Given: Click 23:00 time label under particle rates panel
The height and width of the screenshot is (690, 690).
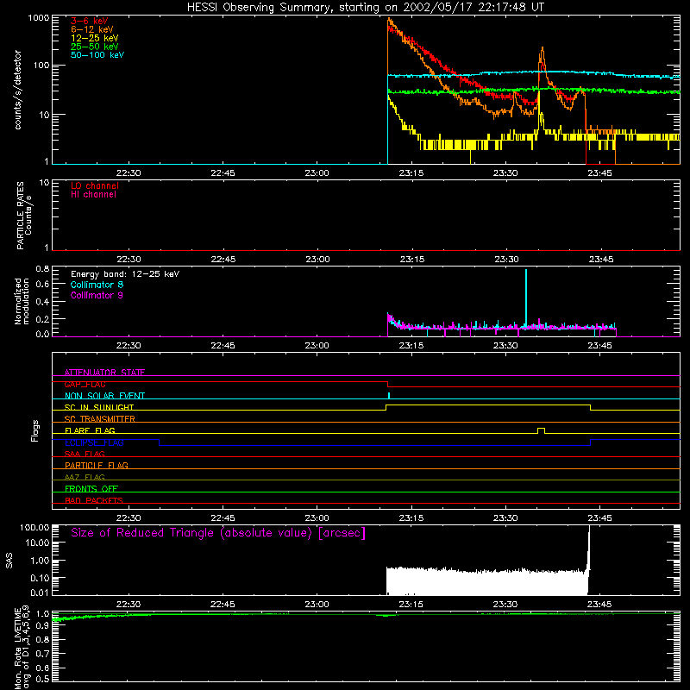Looking at the screenshot, I should 317,260.
